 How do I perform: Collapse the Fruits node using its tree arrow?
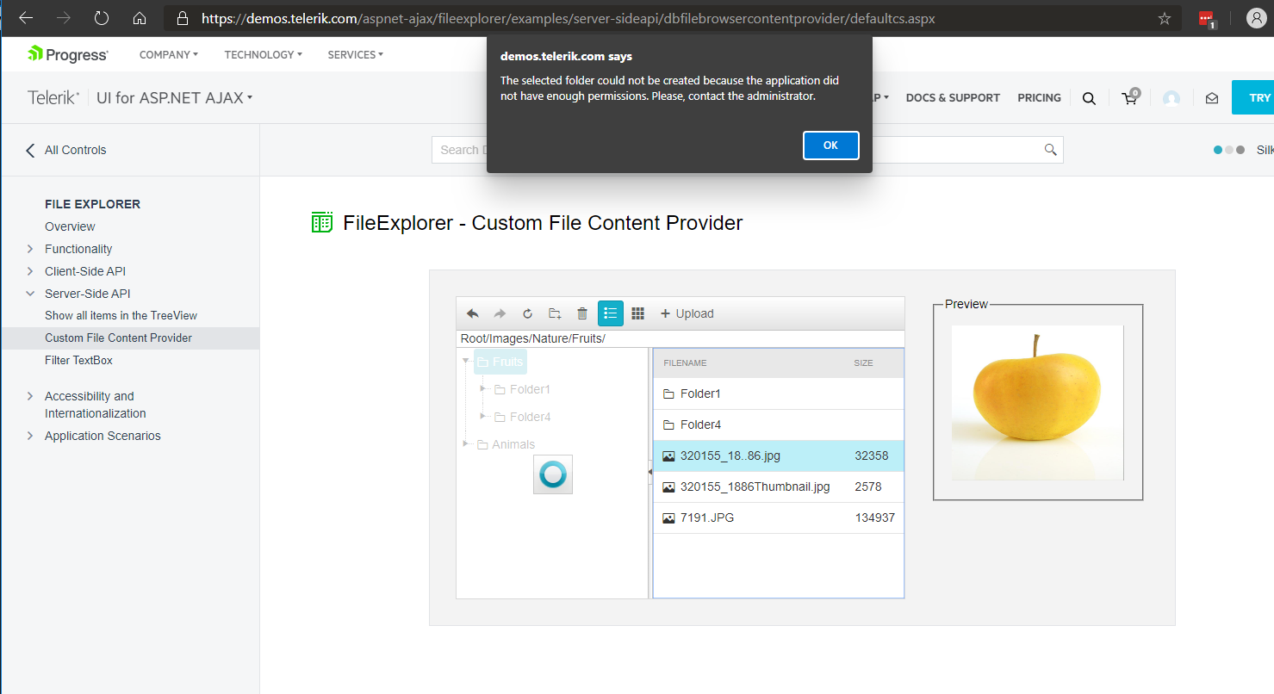(x=466, y=362)
